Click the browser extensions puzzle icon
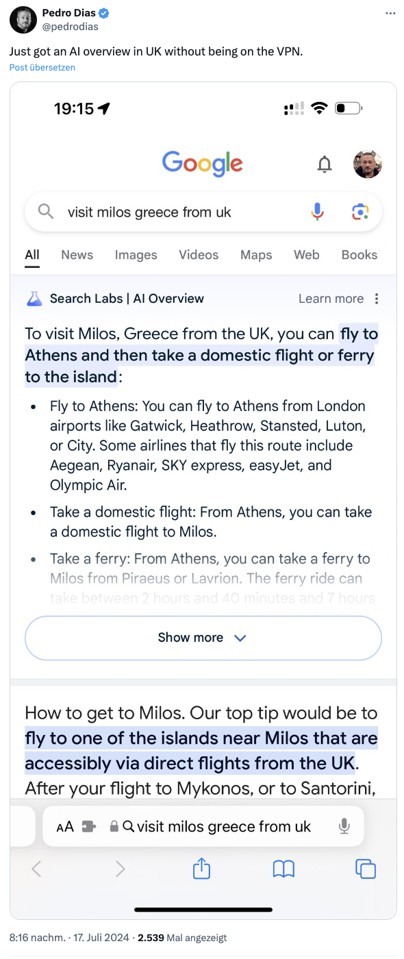Screen dimensions: 404x959 click(90, 826)
